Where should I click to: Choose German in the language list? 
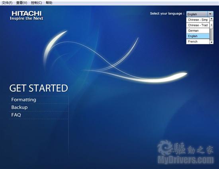(x=198, y=31)
